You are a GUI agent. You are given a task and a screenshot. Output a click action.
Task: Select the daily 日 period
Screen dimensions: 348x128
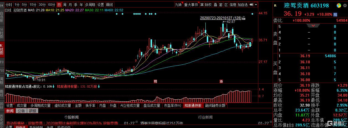click(x=59, y=5)
